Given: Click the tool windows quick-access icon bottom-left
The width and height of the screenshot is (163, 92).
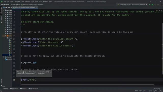Looking at the screenshot, I should click(x=1, y=91).
